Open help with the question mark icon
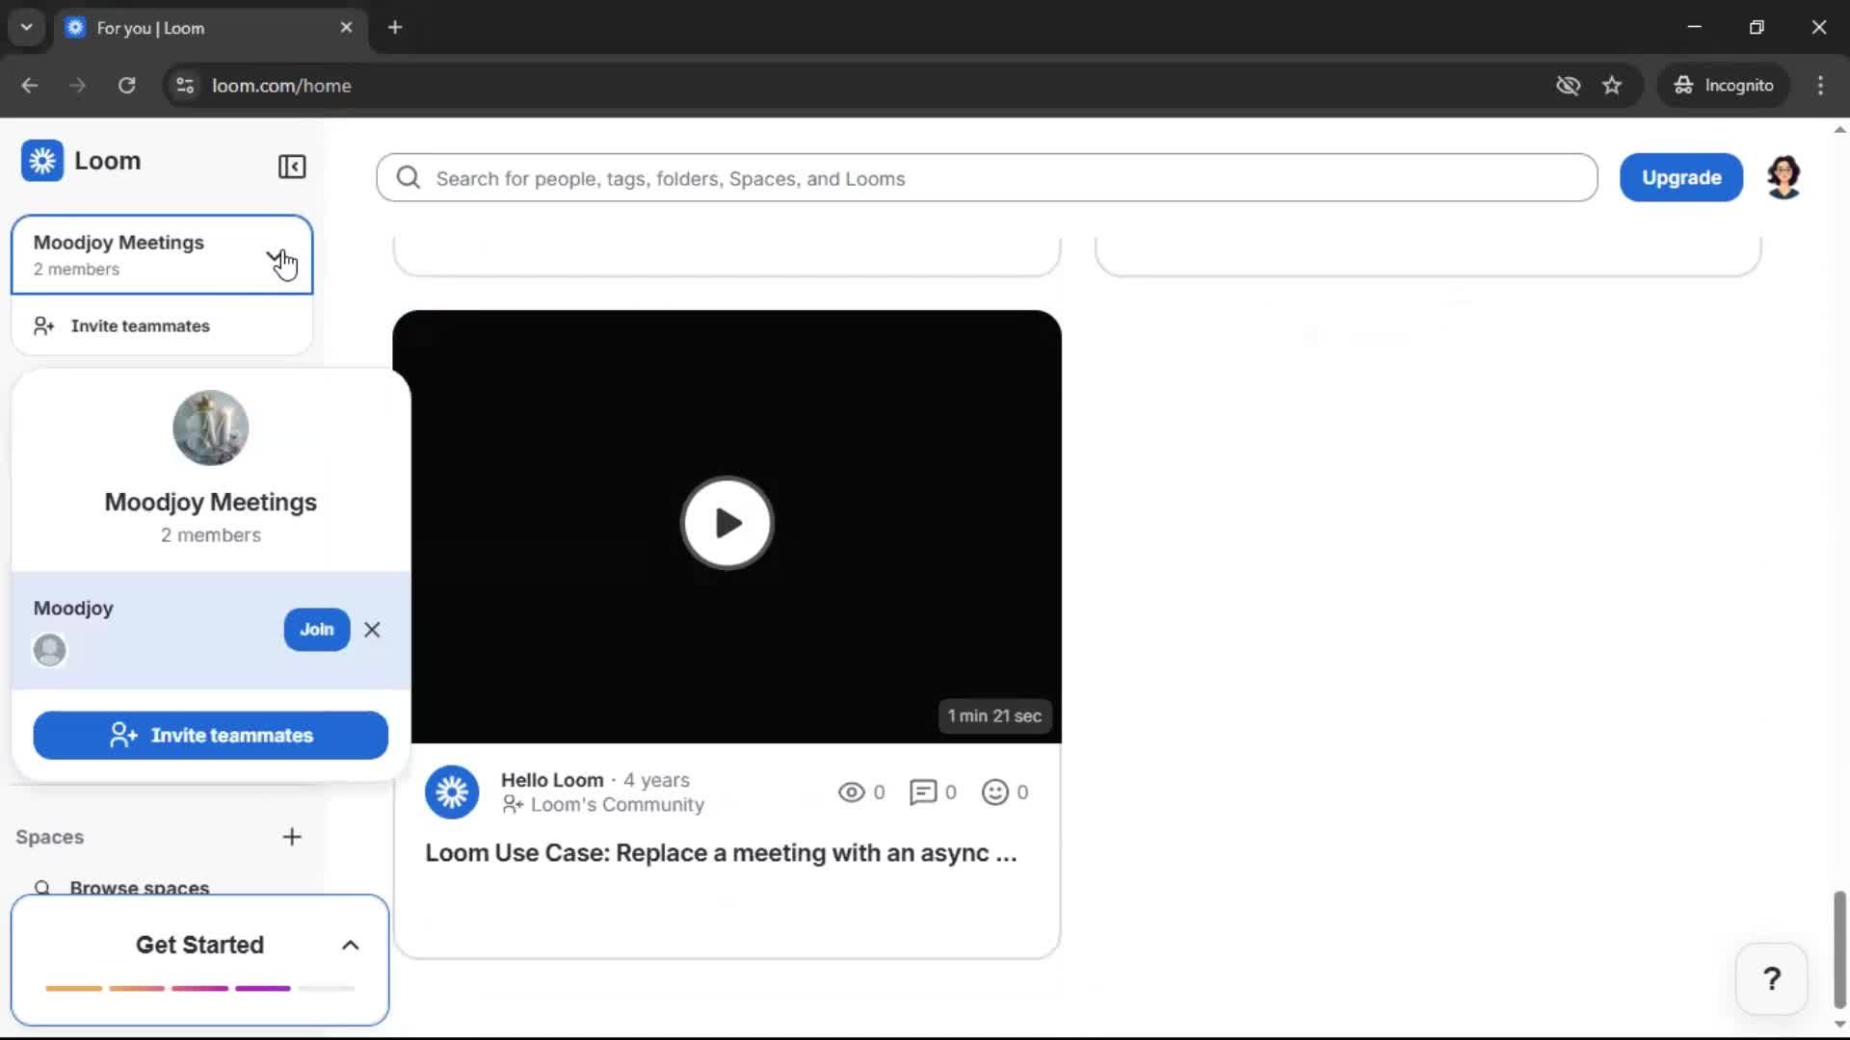This screenshot has height=1040, width=1850. click(x=1771, y=977)
